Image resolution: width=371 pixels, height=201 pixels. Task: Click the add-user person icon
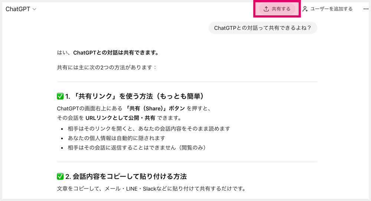tap(305, 9)
